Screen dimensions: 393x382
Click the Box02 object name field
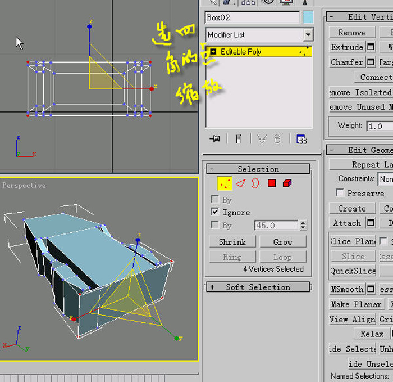point(252,17)
